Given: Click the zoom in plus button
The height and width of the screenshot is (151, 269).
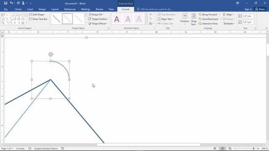Looking at the screenshot, I should pos(258,148).
